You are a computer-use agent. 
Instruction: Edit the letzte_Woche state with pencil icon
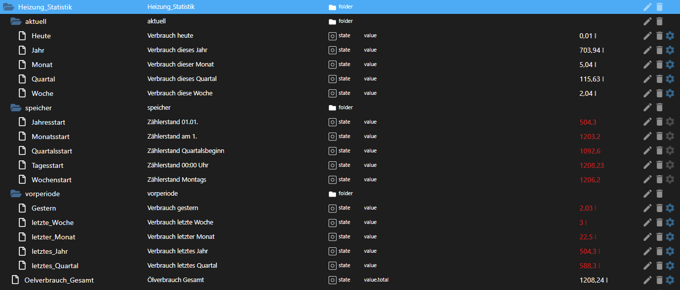pyautogui.click(x=647, y=222)
